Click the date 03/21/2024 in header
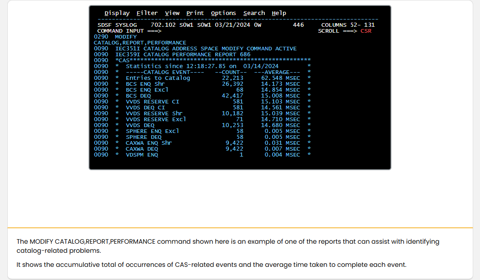The height and width of the screenshot is (280, 480). point(233,25)
